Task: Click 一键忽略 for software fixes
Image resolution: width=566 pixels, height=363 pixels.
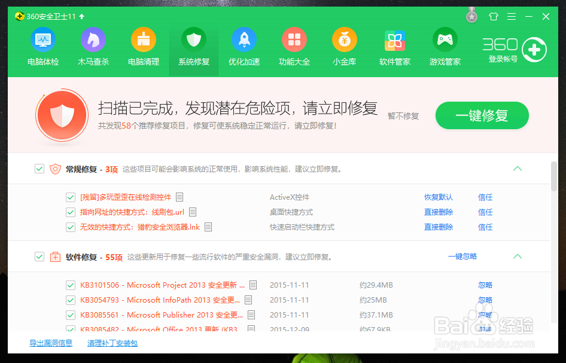Action: coord(462,257)
